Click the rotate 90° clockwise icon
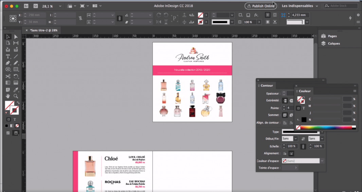The height and width of the screenshot is (192, 362). tap(159, 15)
